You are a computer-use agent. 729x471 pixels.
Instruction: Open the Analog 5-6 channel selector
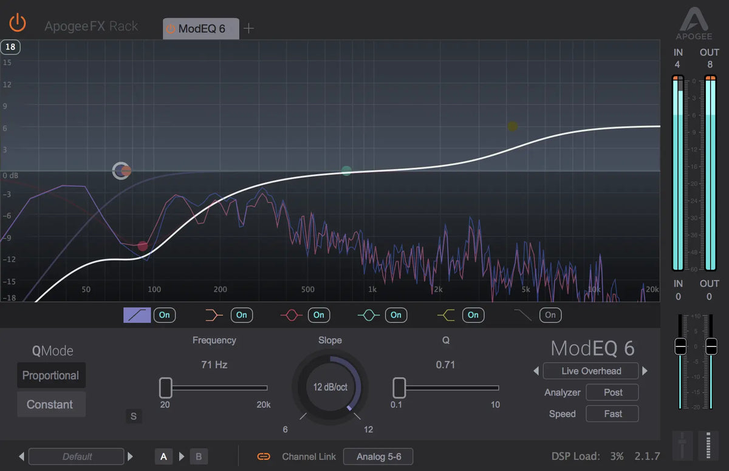pos(378,456)
